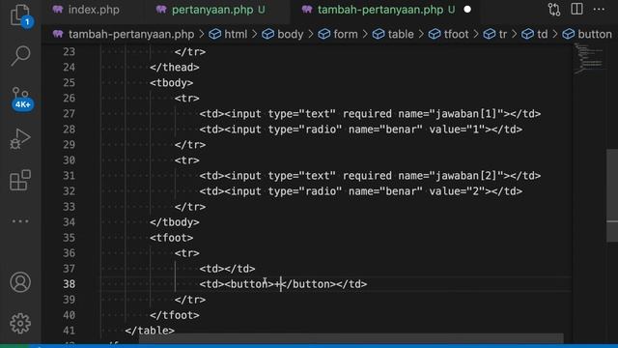Click PHP elephant icon on index.php tab
Viewport: 618px width, 348px height.
click(58, 10)
